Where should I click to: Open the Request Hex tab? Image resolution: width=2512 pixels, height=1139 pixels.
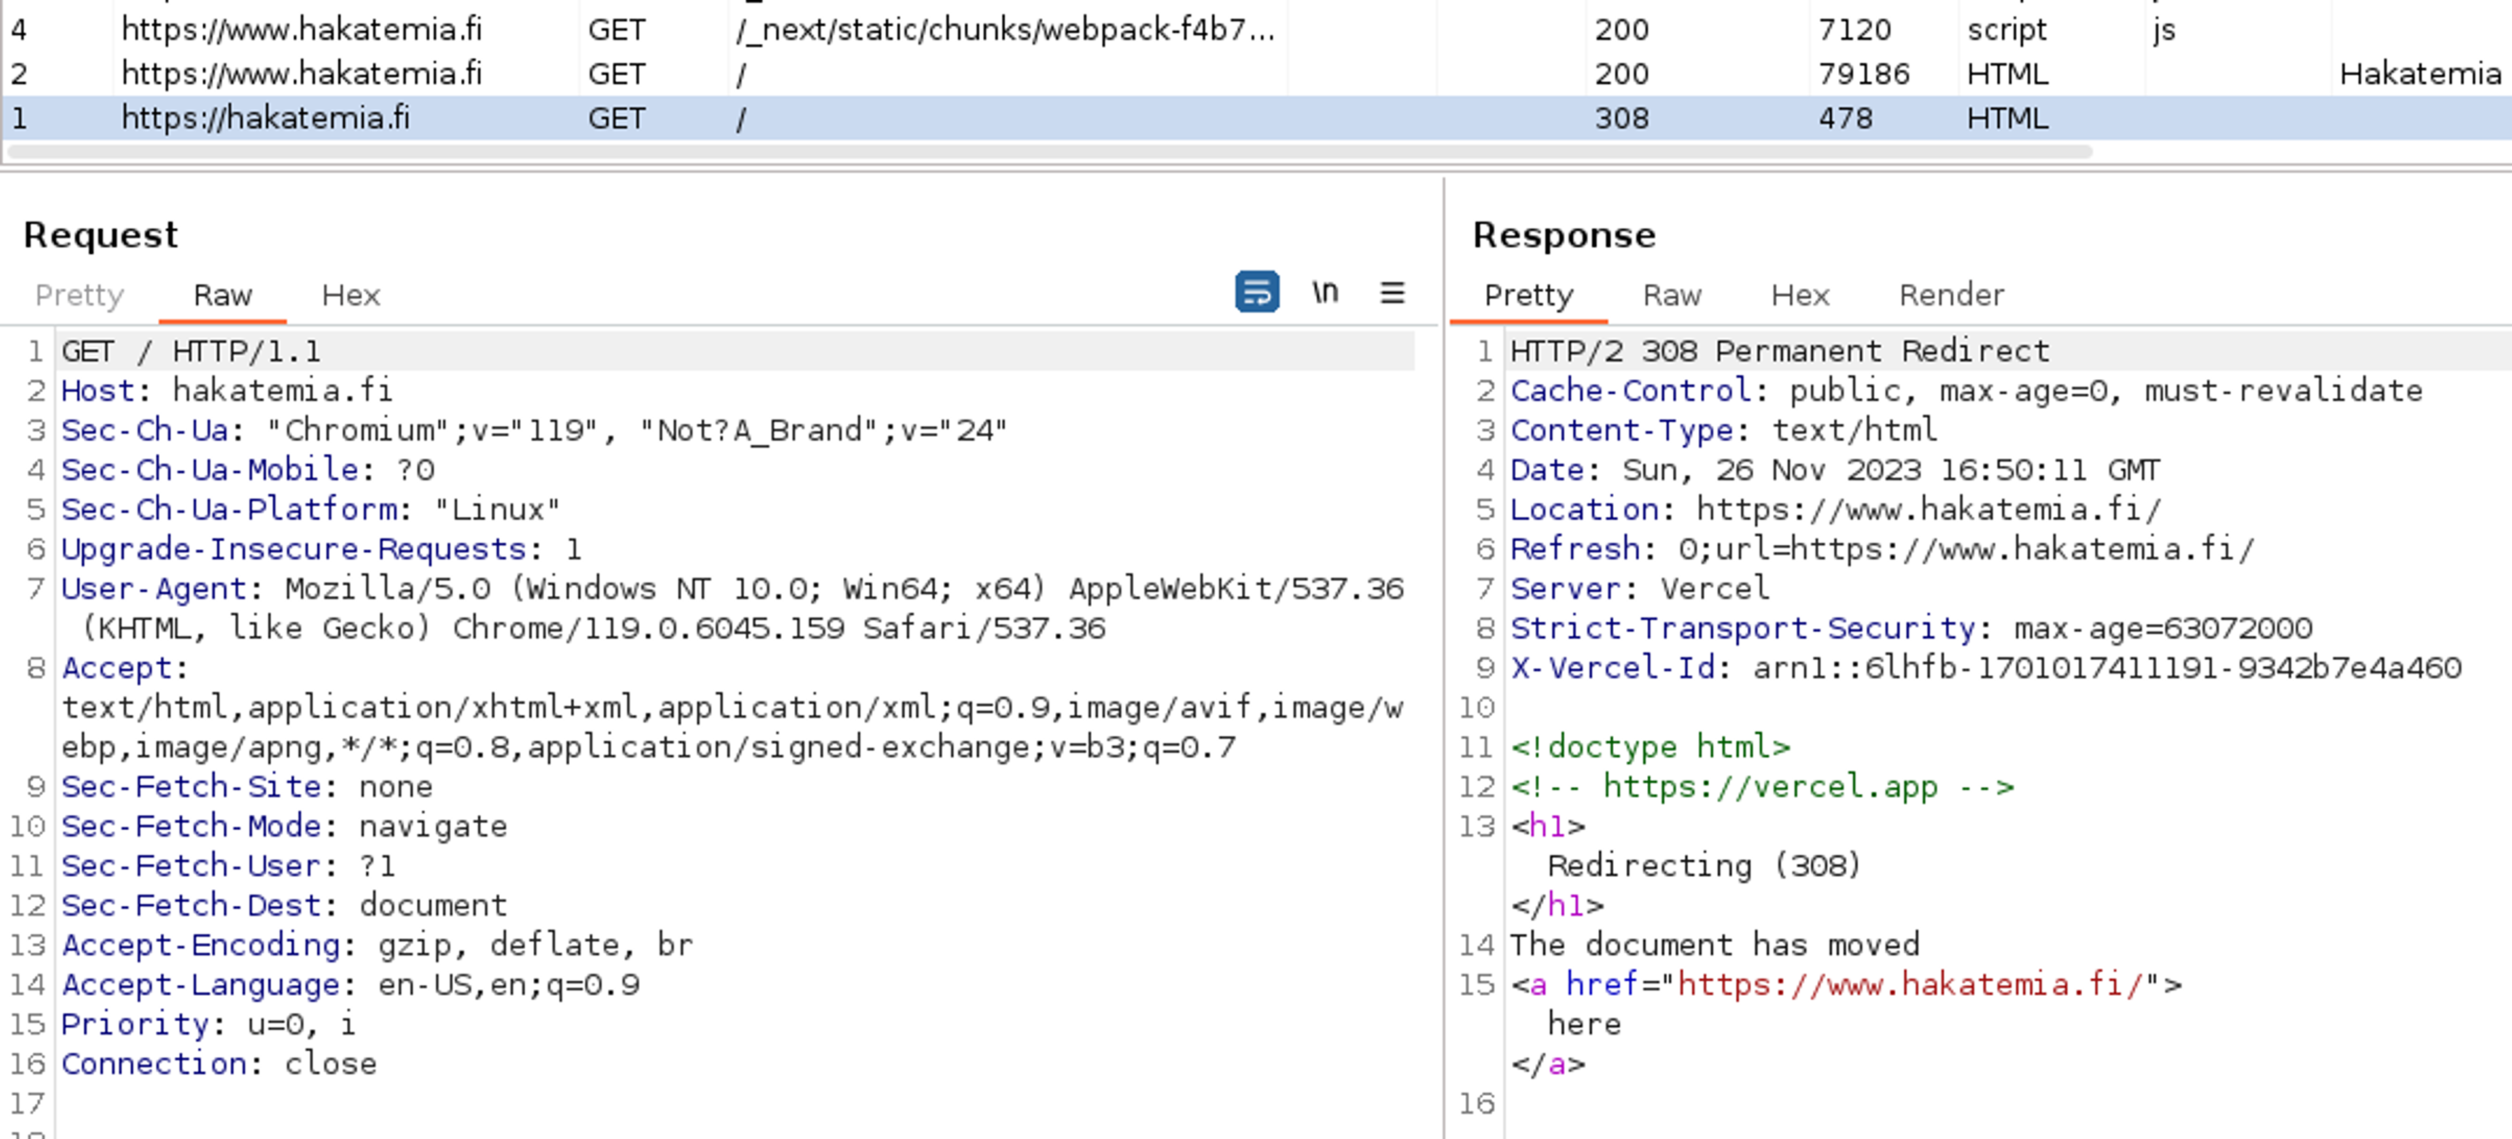coord(350,296)
